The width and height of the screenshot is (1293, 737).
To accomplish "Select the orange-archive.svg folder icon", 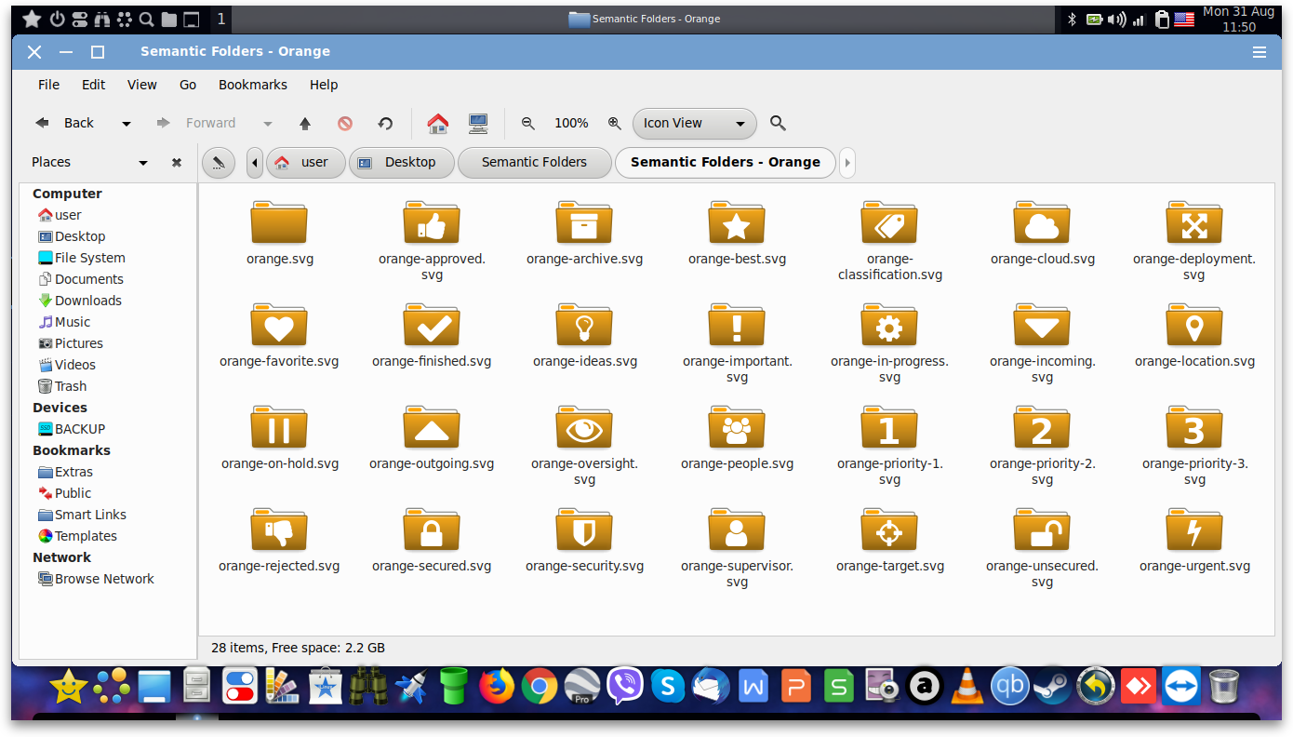I will (x=584, y=222).
